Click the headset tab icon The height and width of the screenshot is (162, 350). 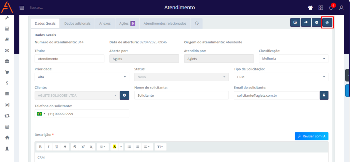point(197,24)
